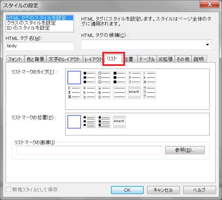This screenshot has height=200, width=222.
Task: Select blank option for list mark position
Action: [74, 122]
